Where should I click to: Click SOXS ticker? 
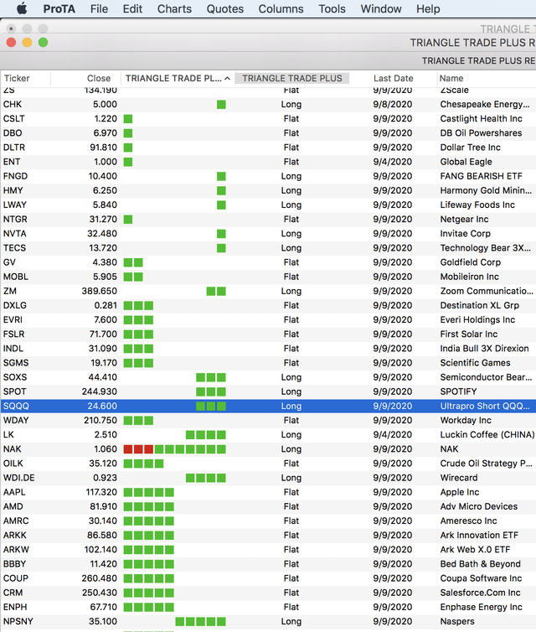point(15,377)
